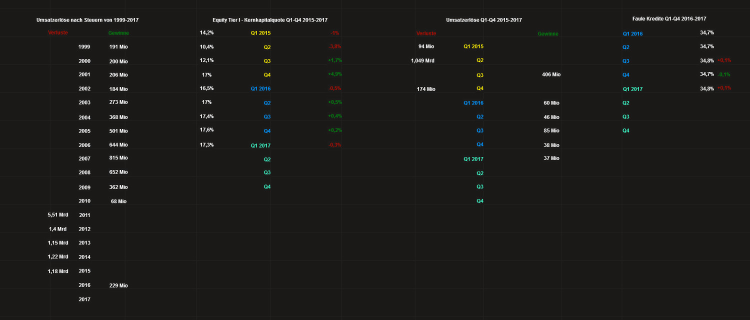The image size is (750, 320).
Task: Select the '406 Mio' gain for Q3
Action: (x=552, y=74)
